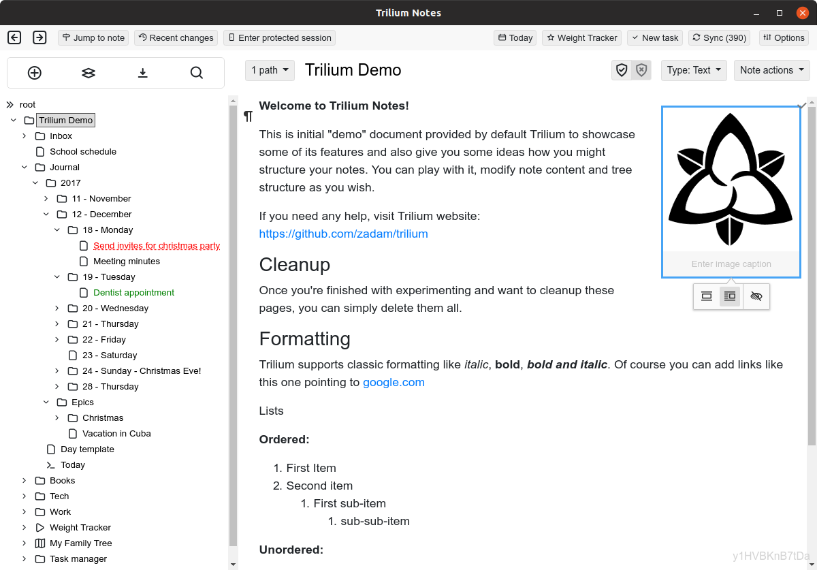Expand the 20 - Wednesday node
The height and width of the screenshot is (570, 817).
click(57, 308)
